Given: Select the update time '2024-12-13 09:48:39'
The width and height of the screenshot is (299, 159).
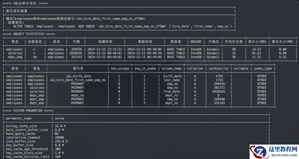Looking at the screenshot, I should click(x=144, y=53).
